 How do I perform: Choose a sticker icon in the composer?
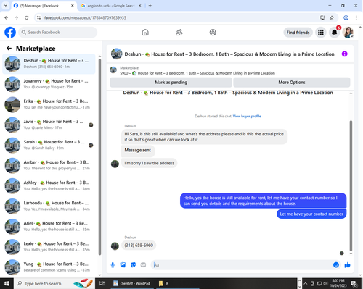coord(133,265)
